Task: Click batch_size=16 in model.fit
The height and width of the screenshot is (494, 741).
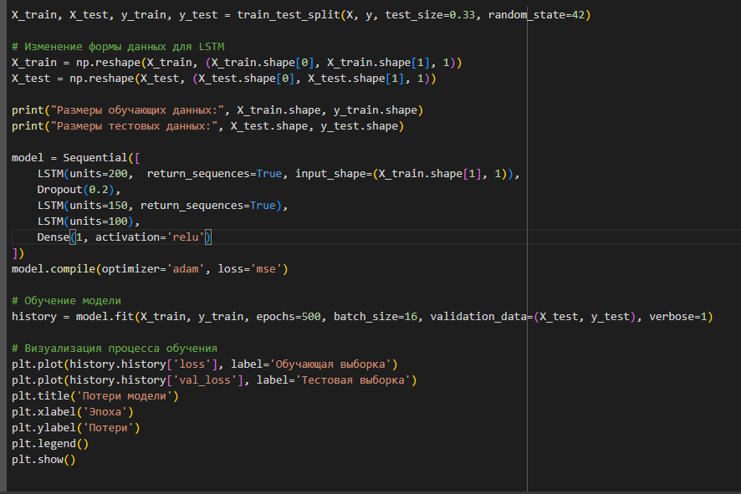Action: click(376, 317)
